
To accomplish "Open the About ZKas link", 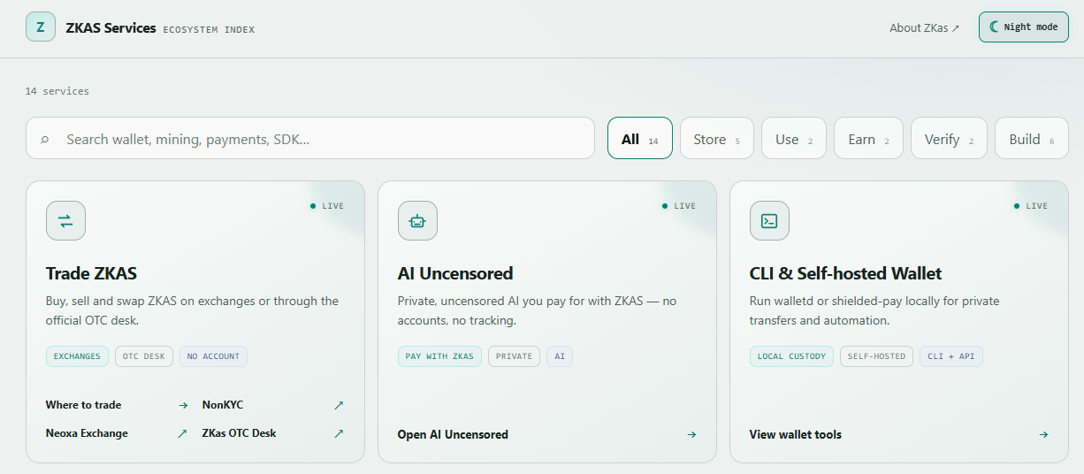I will tap(924, 27).
